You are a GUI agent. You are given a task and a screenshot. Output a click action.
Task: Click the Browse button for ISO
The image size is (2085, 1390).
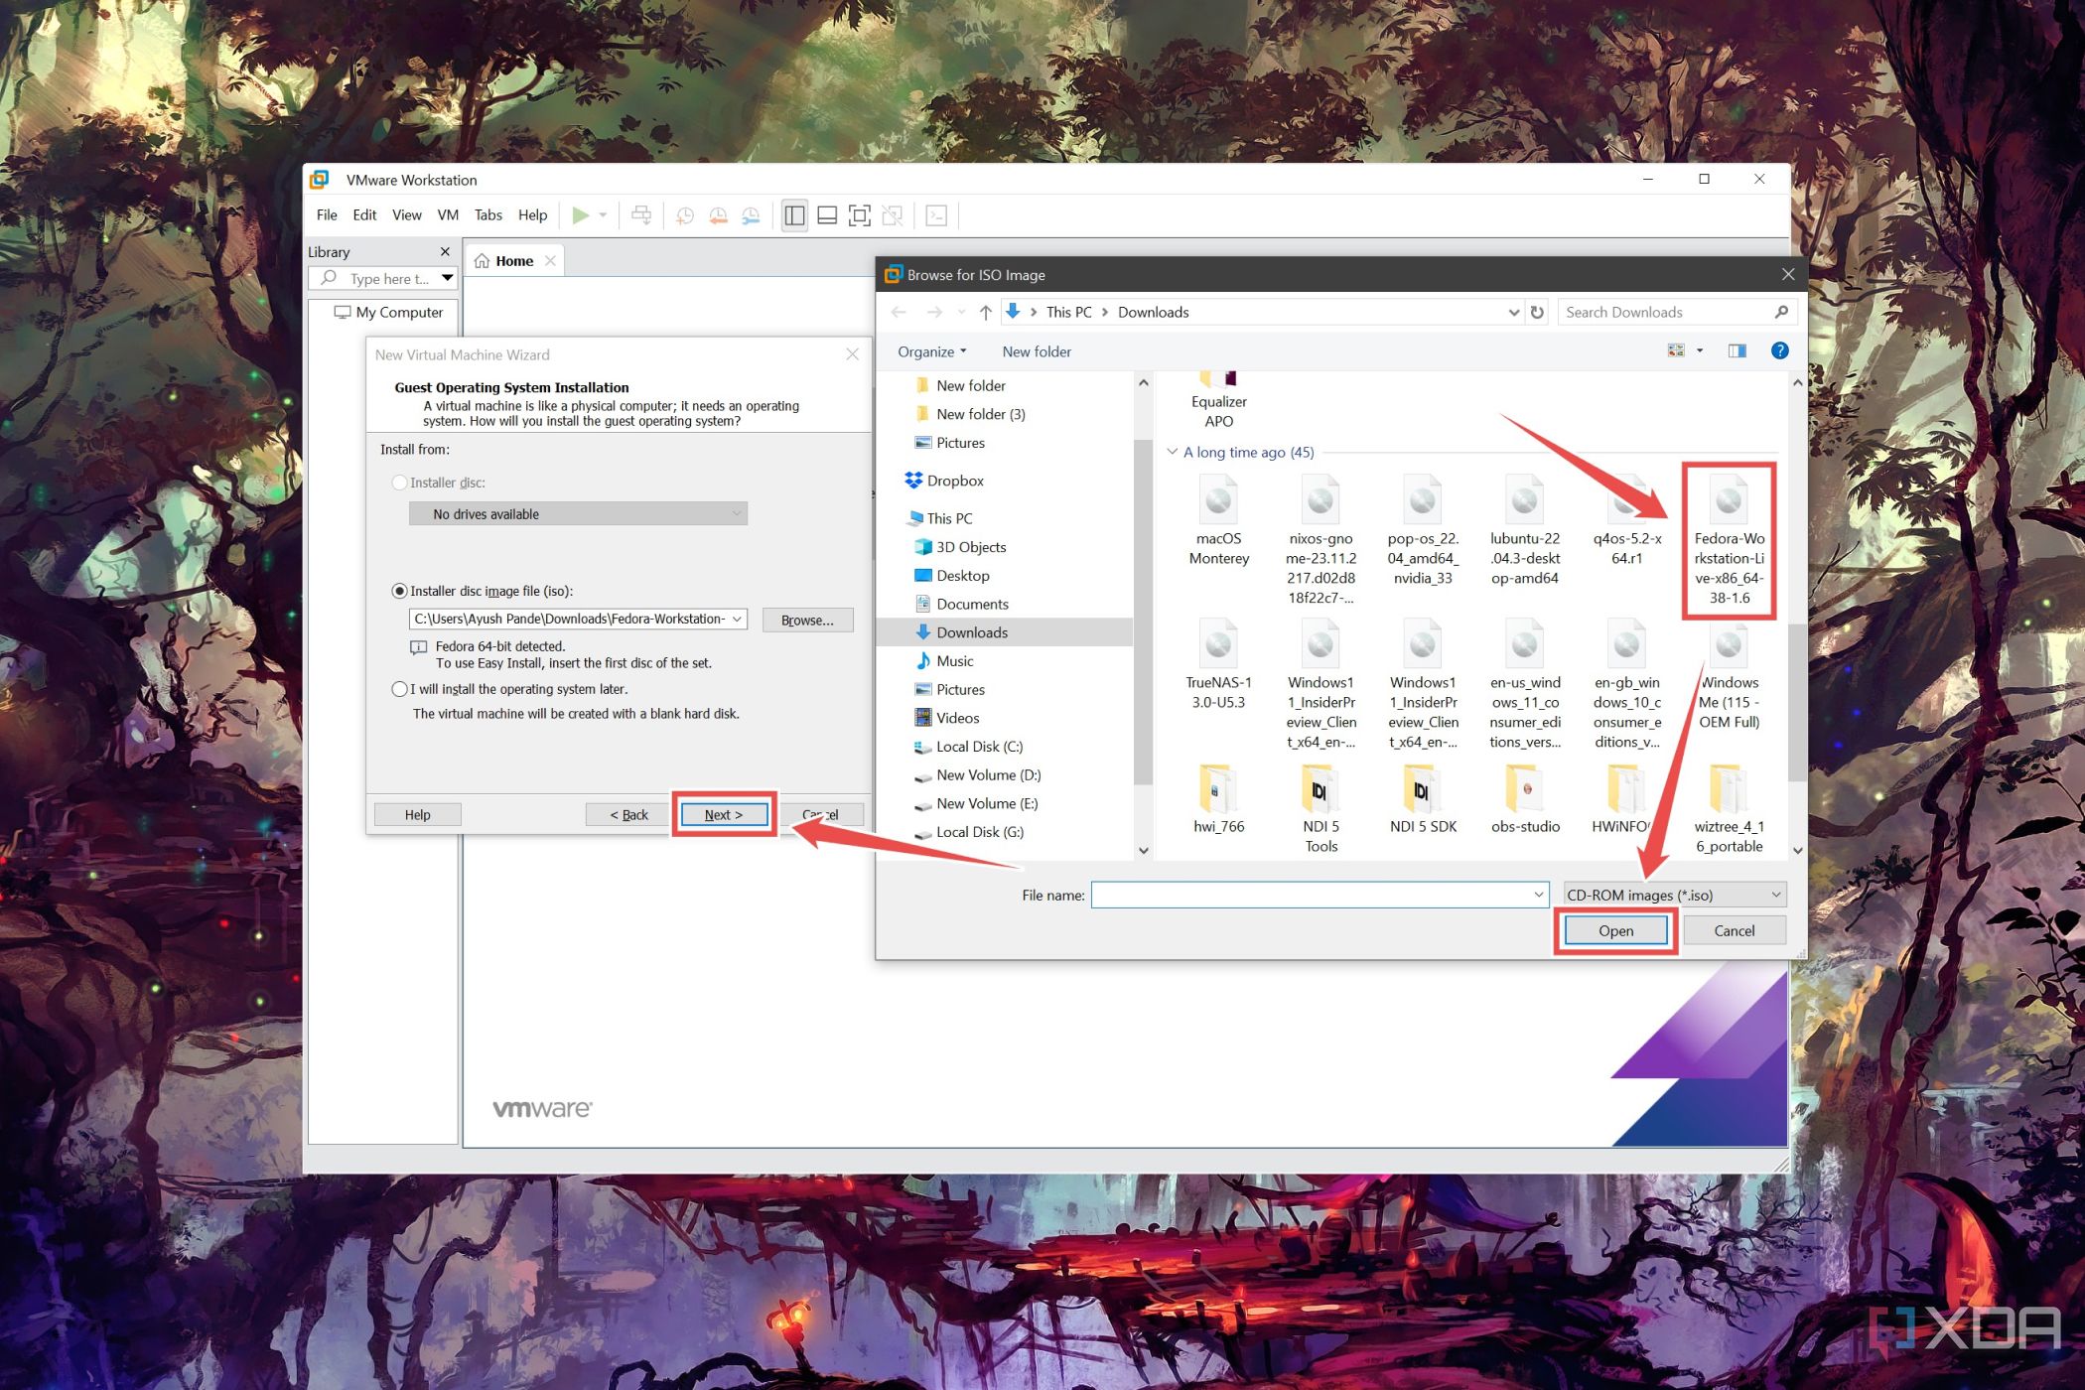click(x=806, y=619)
